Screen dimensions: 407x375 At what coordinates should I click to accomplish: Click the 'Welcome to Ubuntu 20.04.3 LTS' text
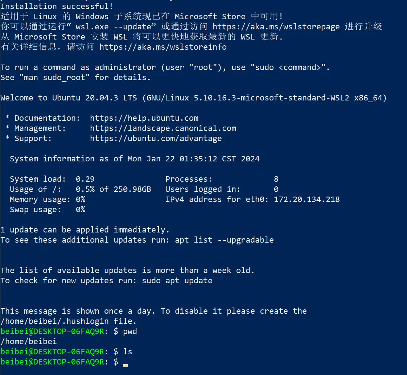point(69,98)
